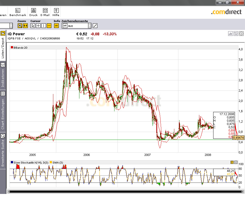Open the E-Mail function
Screen dimensions: 245x201
click(45, 12)
